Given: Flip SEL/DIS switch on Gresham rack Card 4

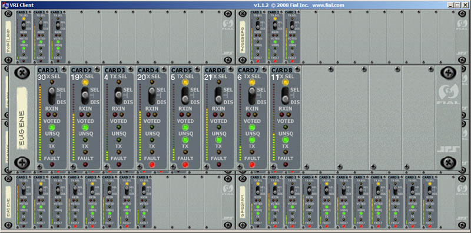Looking at the screenshot, I should pyautogui.click(x=309, y=190).
